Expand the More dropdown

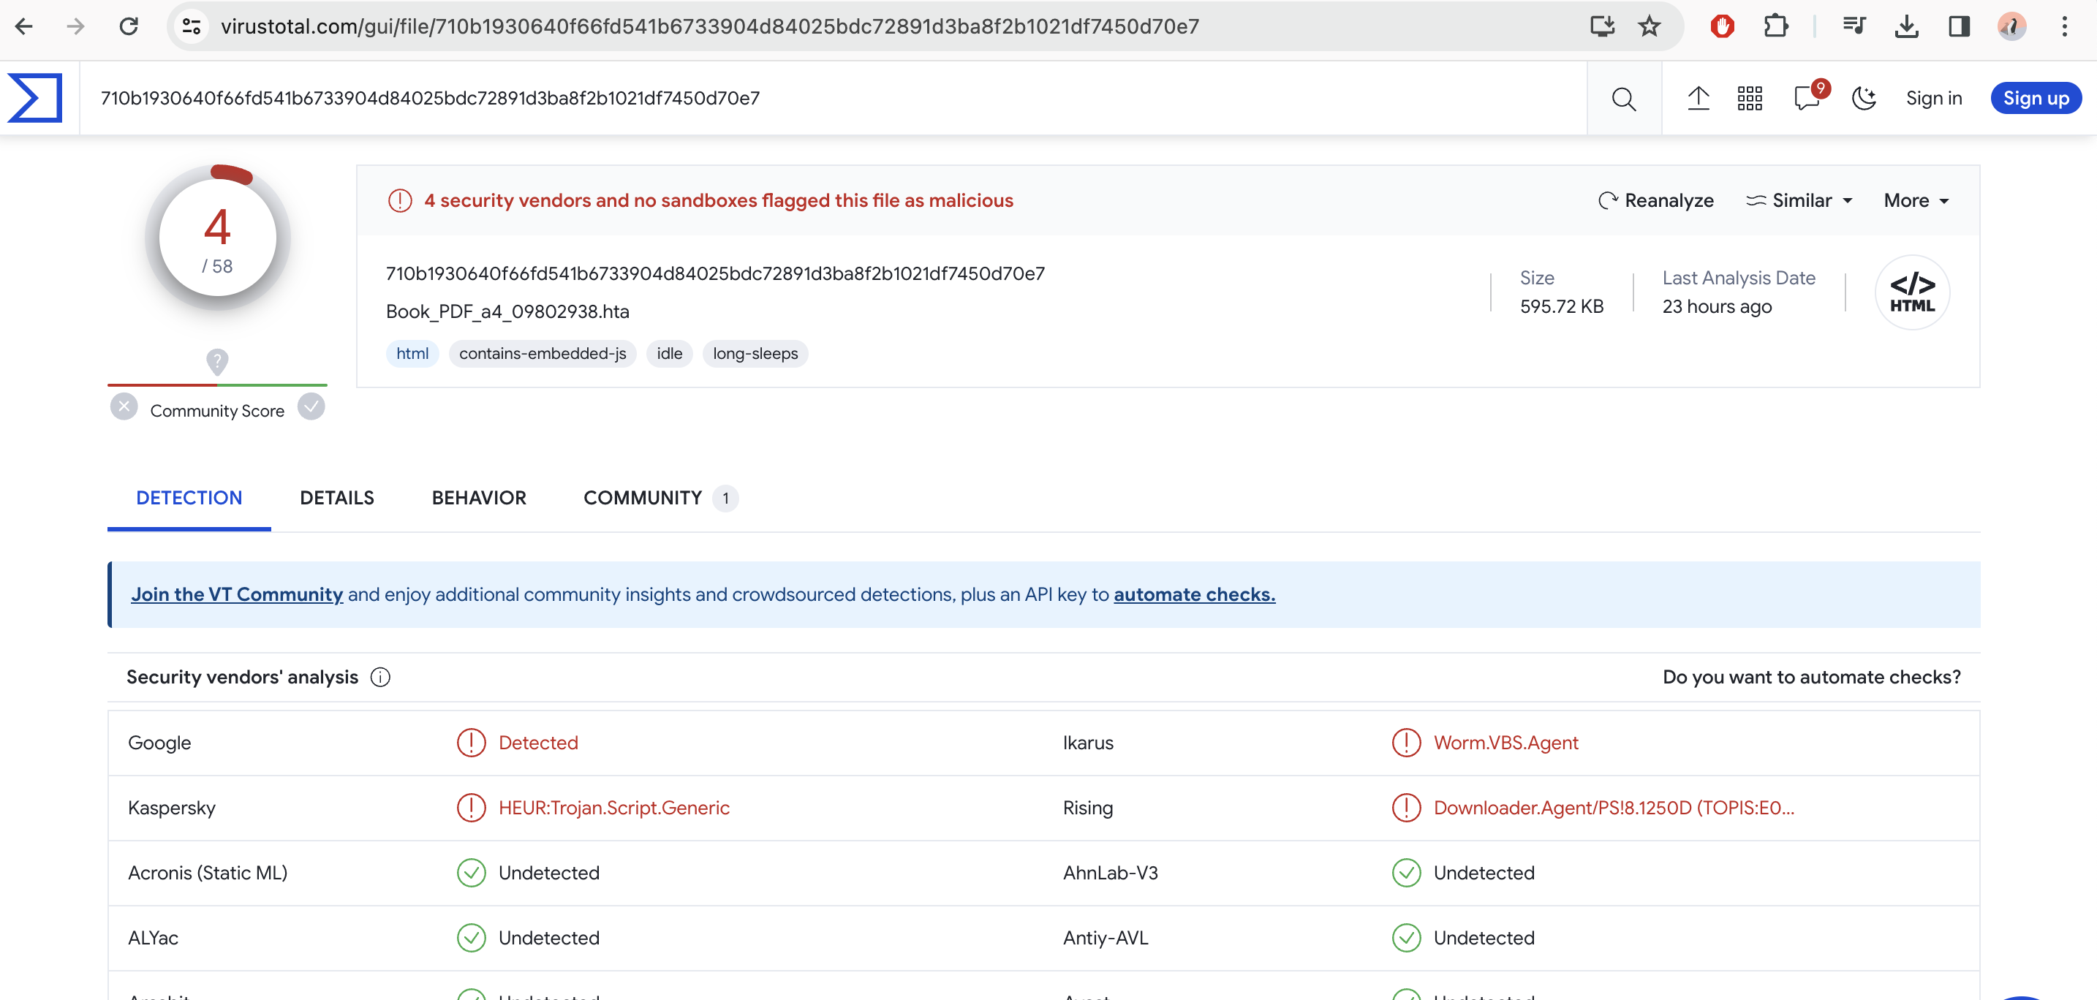pos(1916,200)
